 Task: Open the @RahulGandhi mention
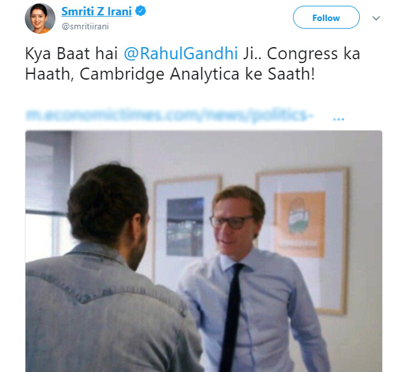pyautogui.click(x=181, y=54)
